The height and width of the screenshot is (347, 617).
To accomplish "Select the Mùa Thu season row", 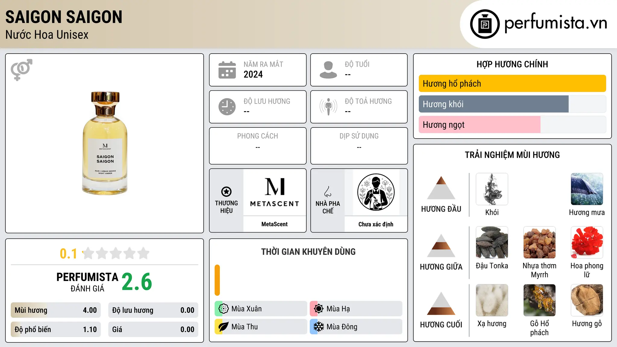I will 261,327.
